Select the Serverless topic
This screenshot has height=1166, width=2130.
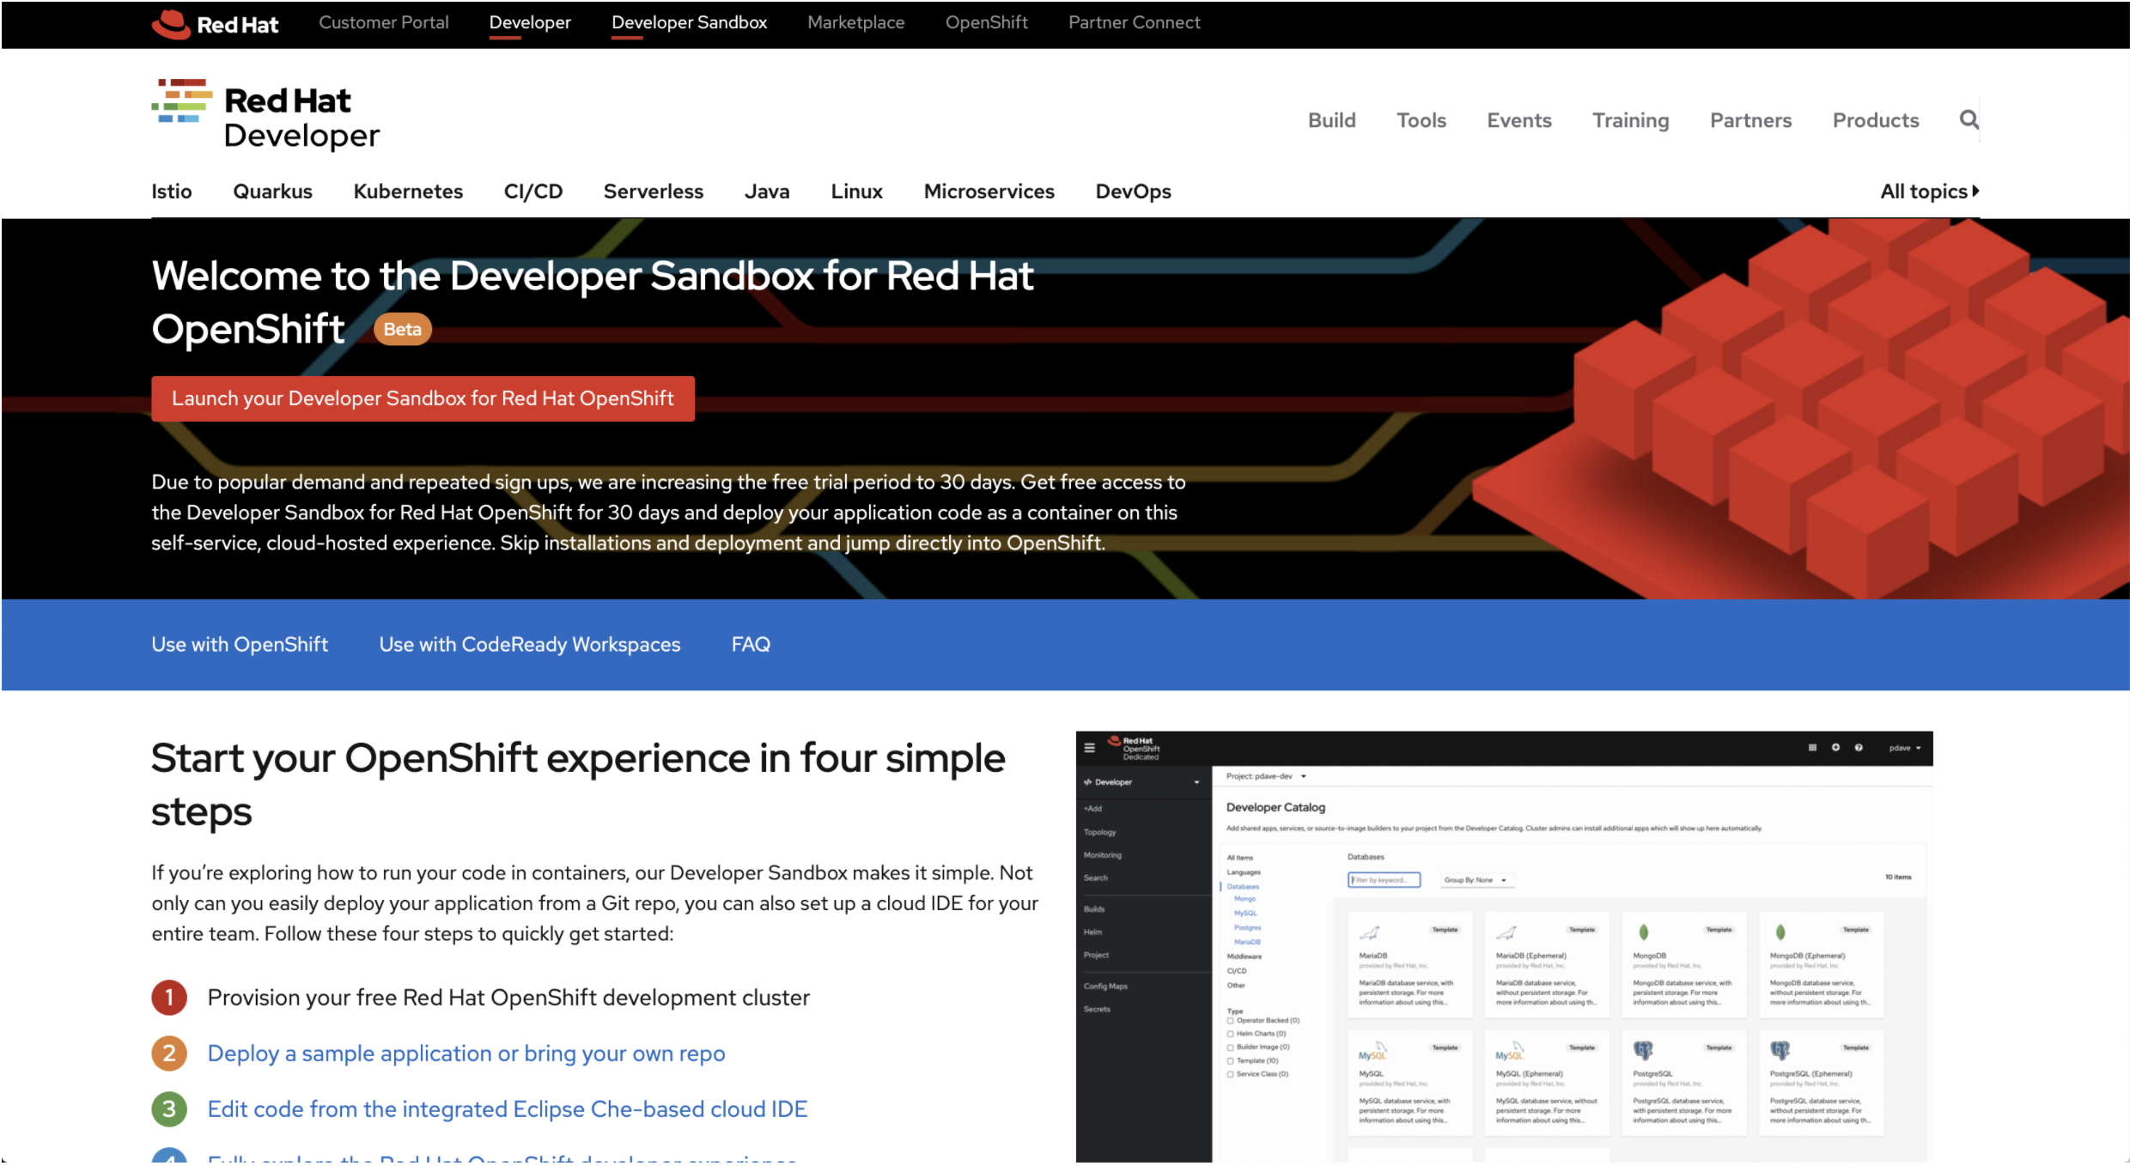coord(653,191)
